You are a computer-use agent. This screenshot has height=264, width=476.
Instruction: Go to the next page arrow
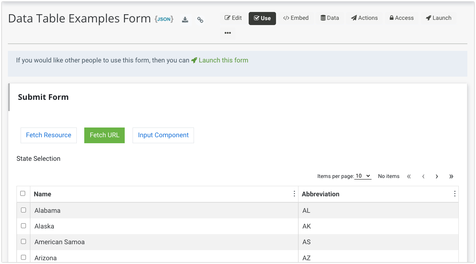click(x=437, y=176)
